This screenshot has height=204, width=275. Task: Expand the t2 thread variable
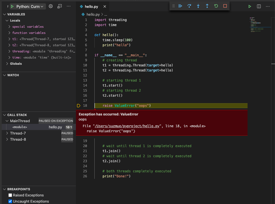click(x=9, y=45)
